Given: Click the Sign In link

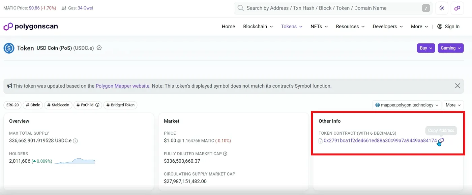Looking at the screenshot, I should coord(448,27).
